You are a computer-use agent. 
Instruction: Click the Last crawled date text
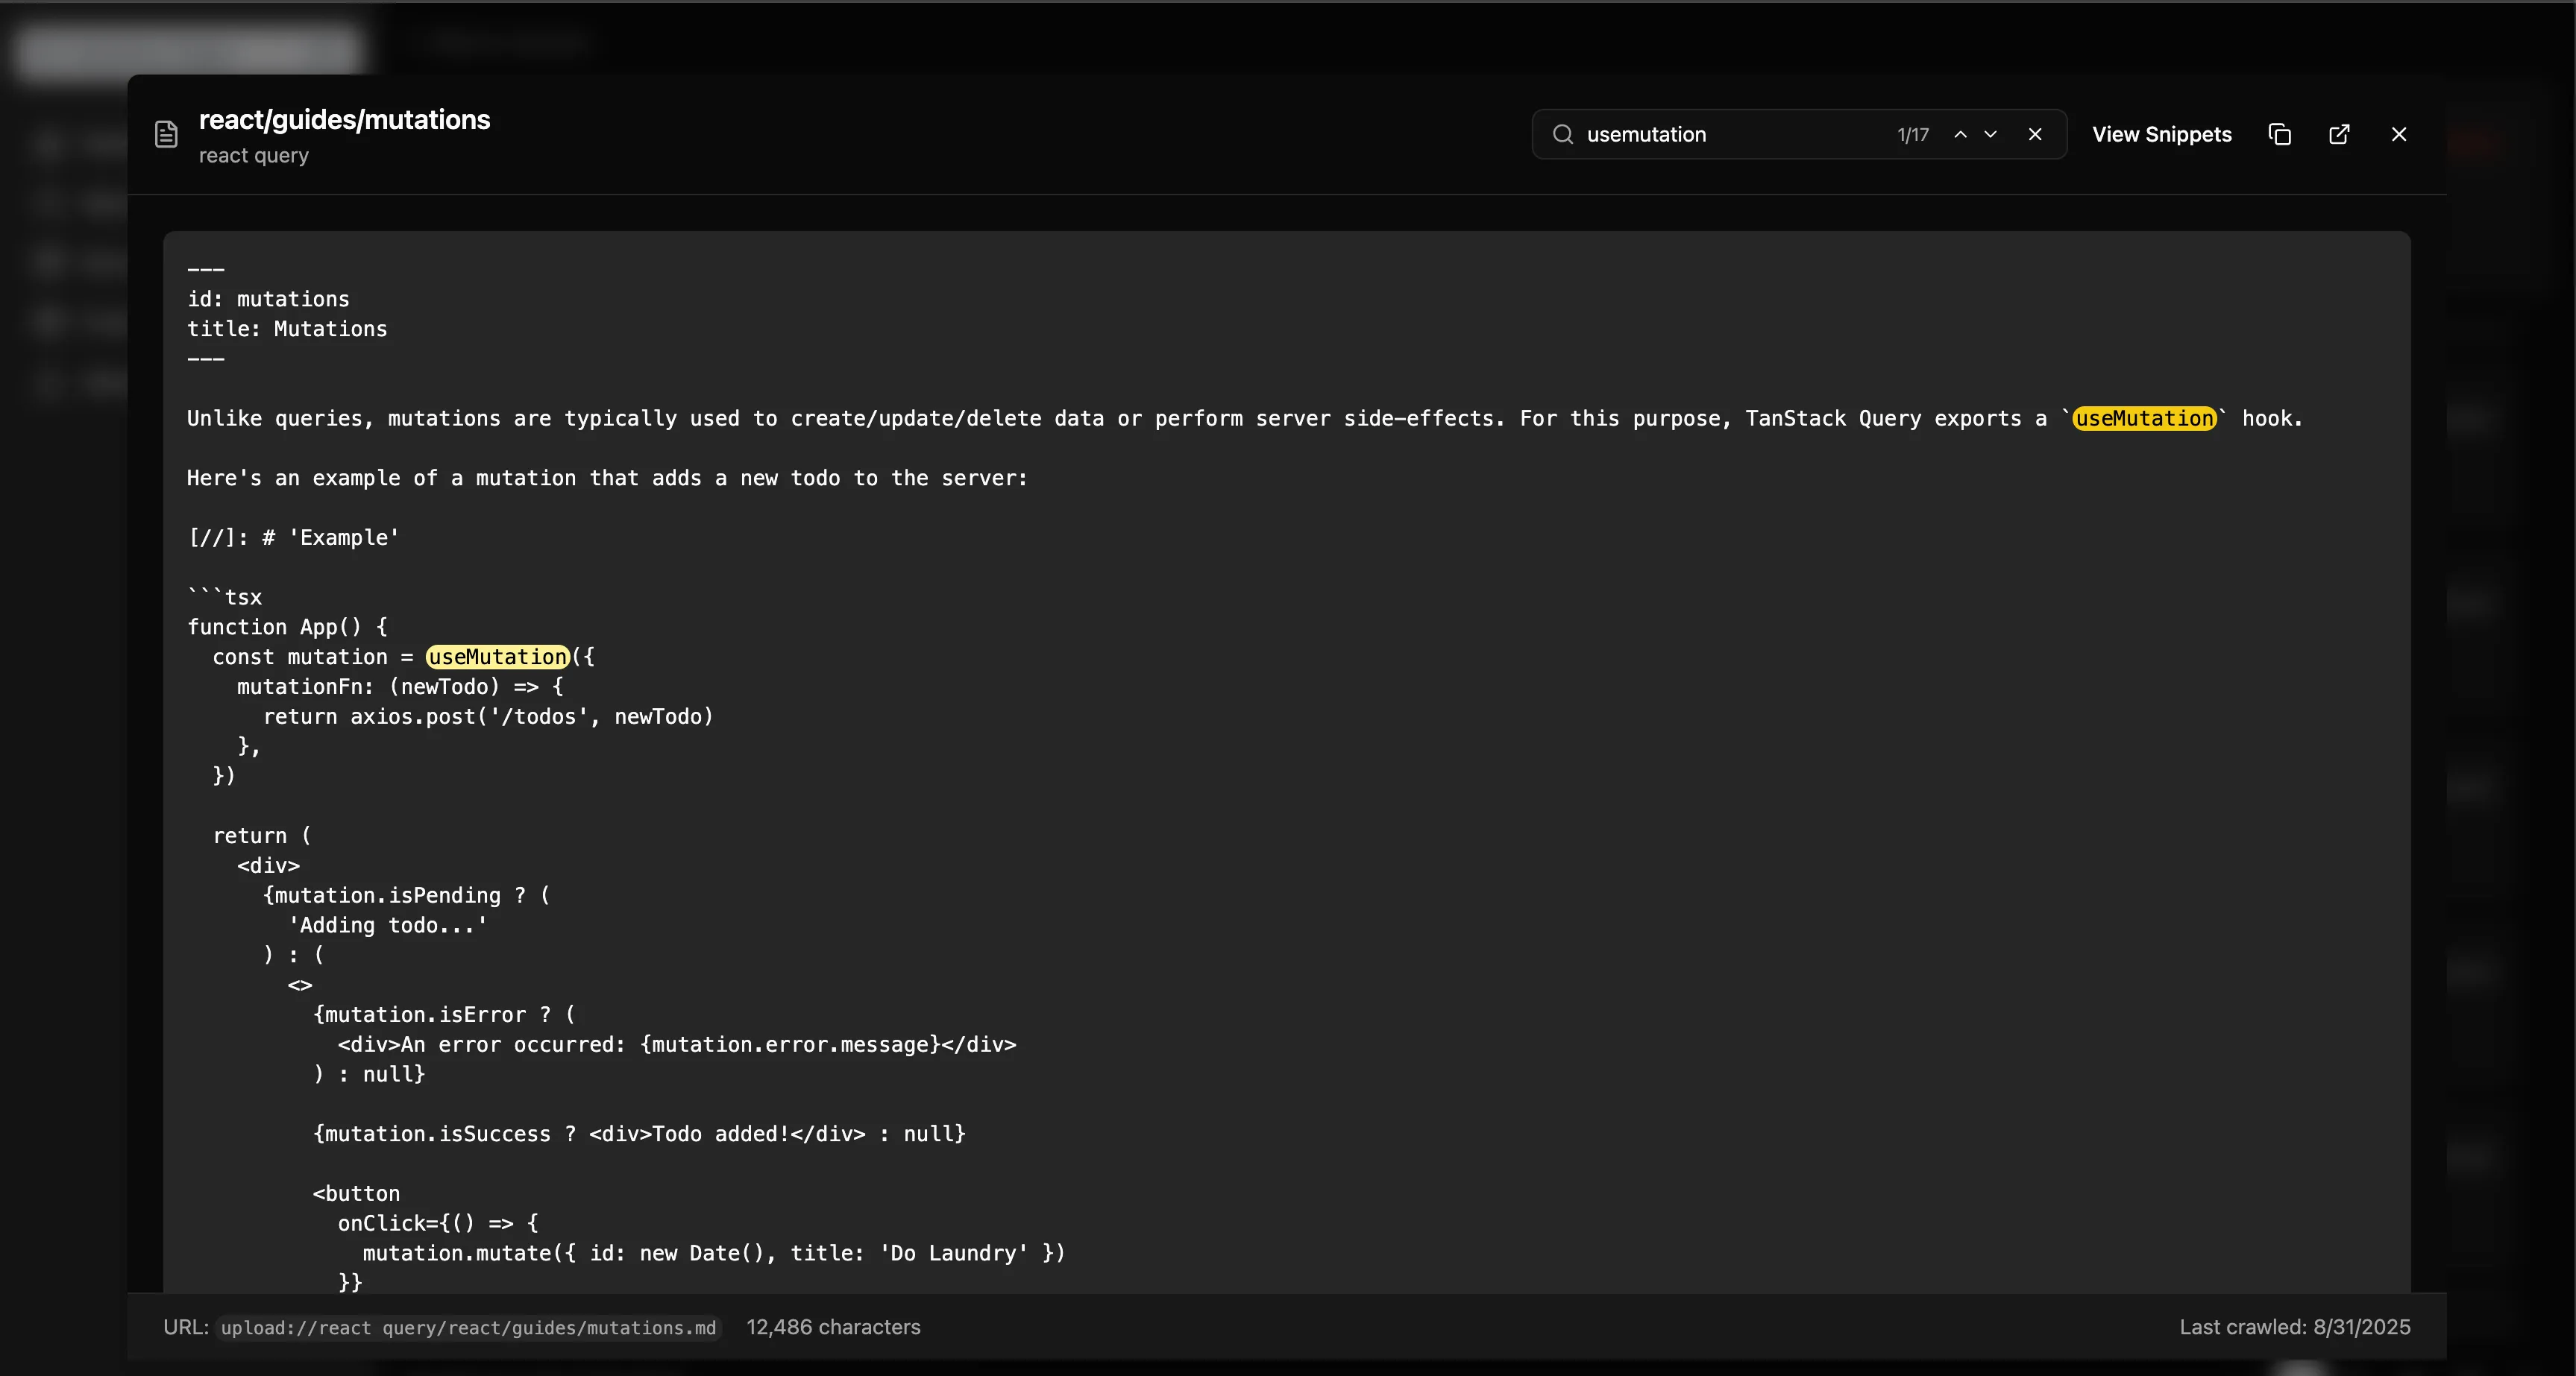coord(2295,1328)
